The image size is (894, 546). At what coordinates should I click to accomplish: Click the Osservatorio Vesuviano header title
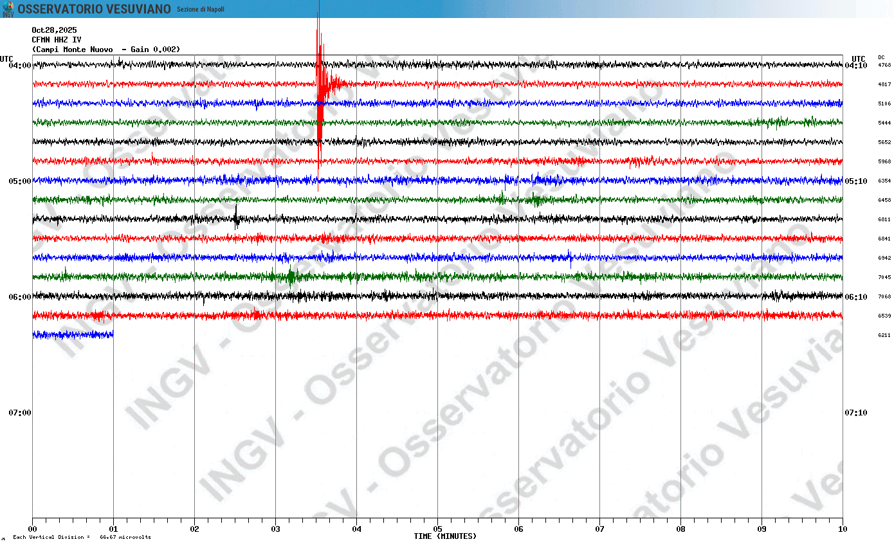pyautogui.click(x=94, y=9)
